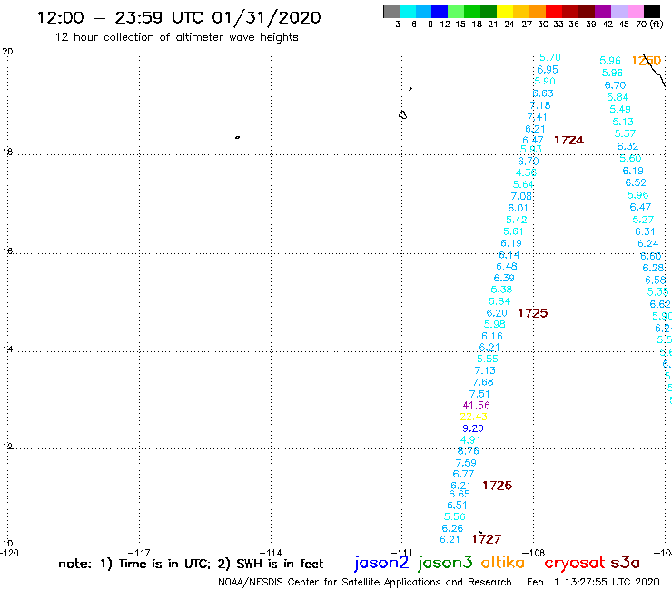Click the orange 1250 pass label
Viewport: 672px width, 590px height.
click(647, 61)
